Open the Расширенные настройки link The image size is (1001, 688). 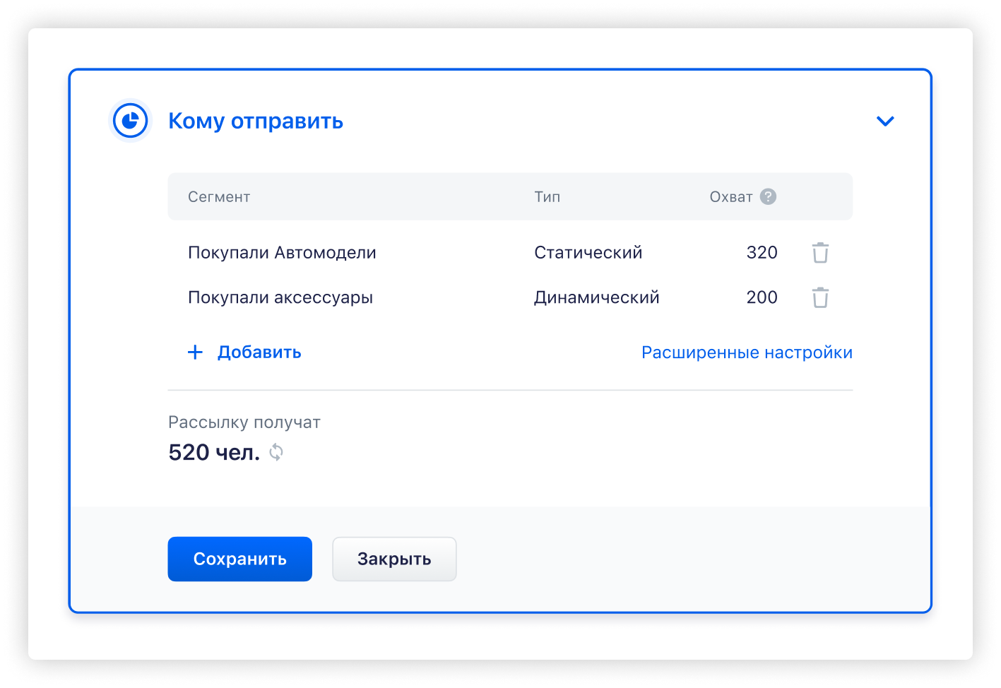[x=747, y=352]
